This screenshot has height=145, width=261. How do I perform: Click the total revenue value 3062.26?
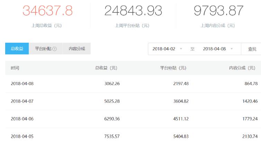pyautogui.click(x=112, y=84)
